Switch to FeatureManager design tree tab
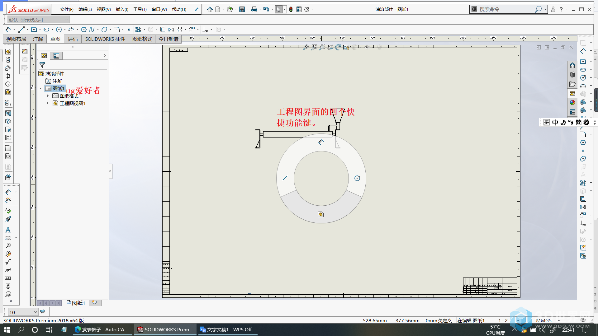 44,56
